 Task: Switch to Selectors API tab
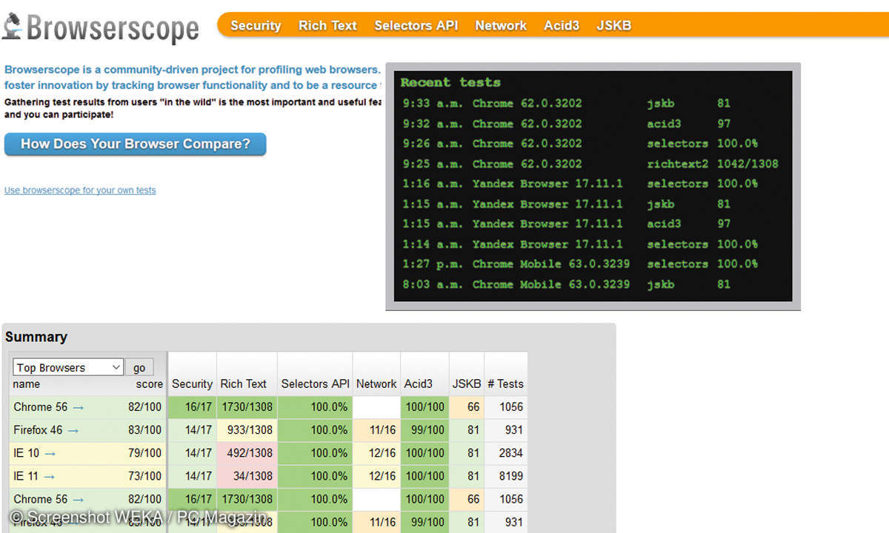416,25
